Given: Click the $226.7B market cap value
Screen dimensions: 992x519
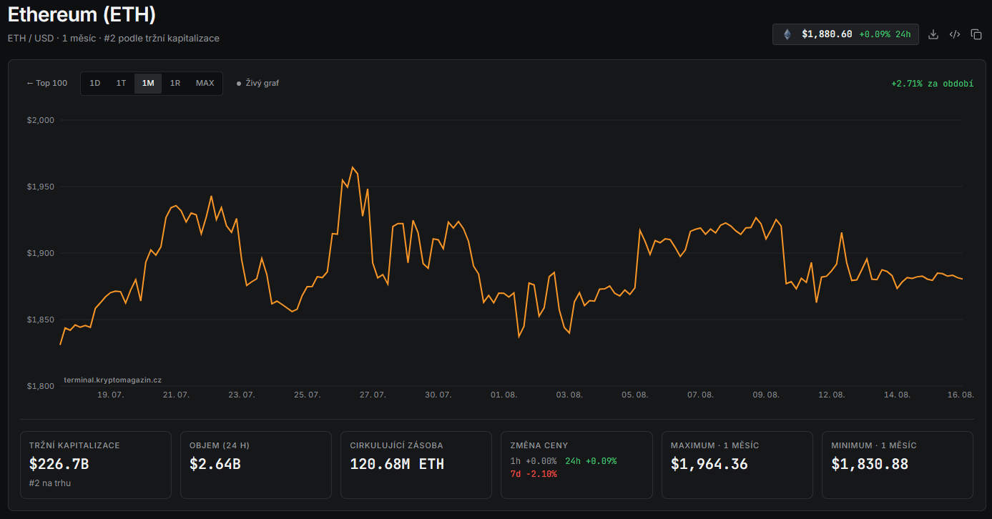Looking at the screenshot, I should coord(59,464).
